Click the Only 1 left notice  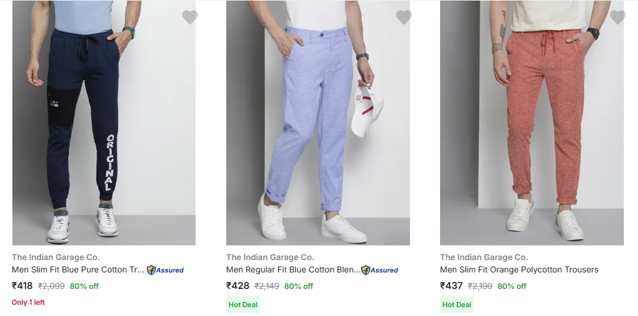28,302
